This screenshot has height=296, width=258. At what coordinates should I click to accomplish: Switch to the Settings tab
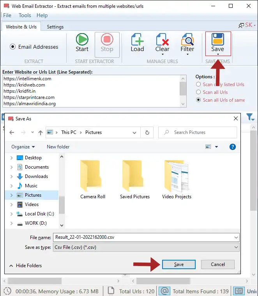55,27
